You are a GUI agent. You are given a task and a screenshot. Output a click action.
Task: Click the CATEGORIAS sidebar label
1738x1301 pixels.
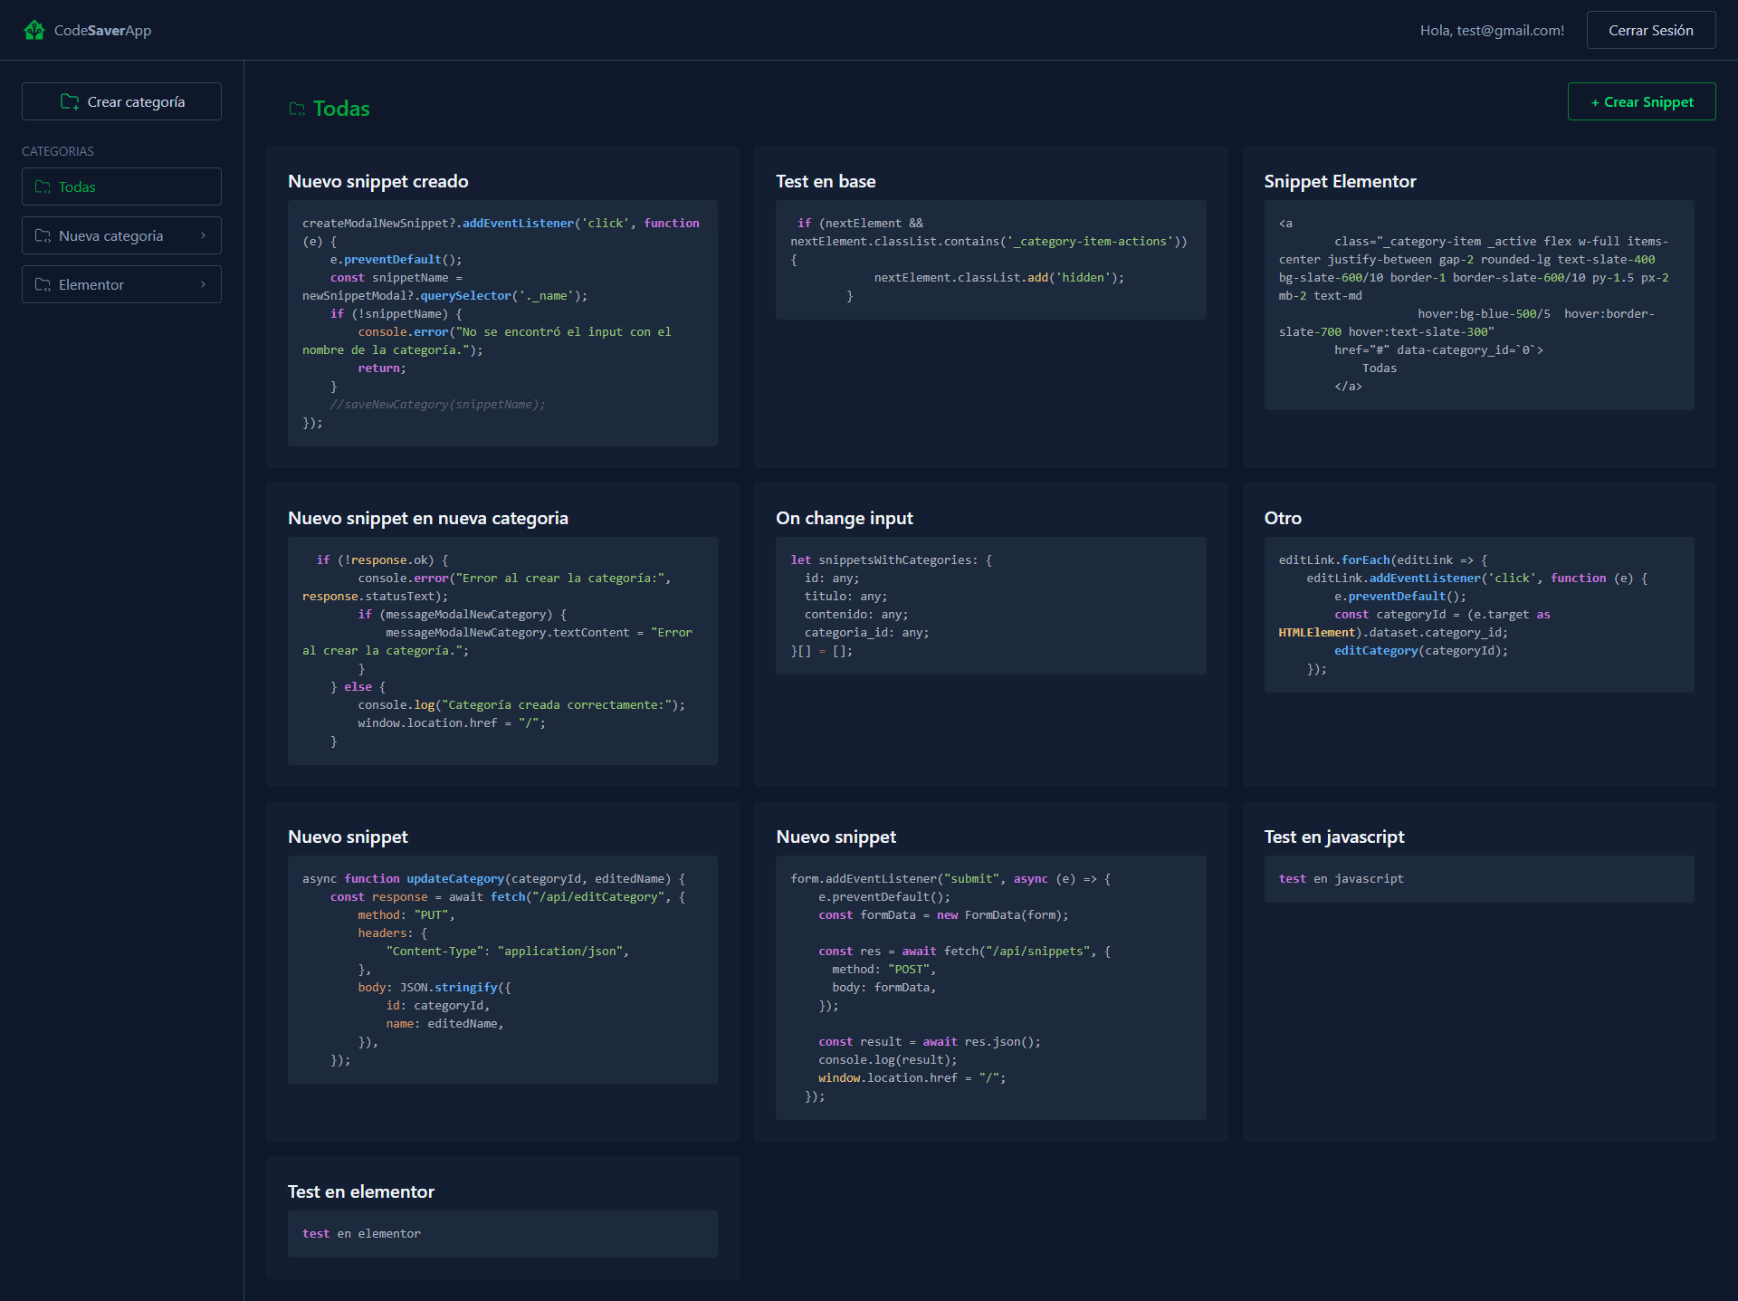click(x=58, y=151)
